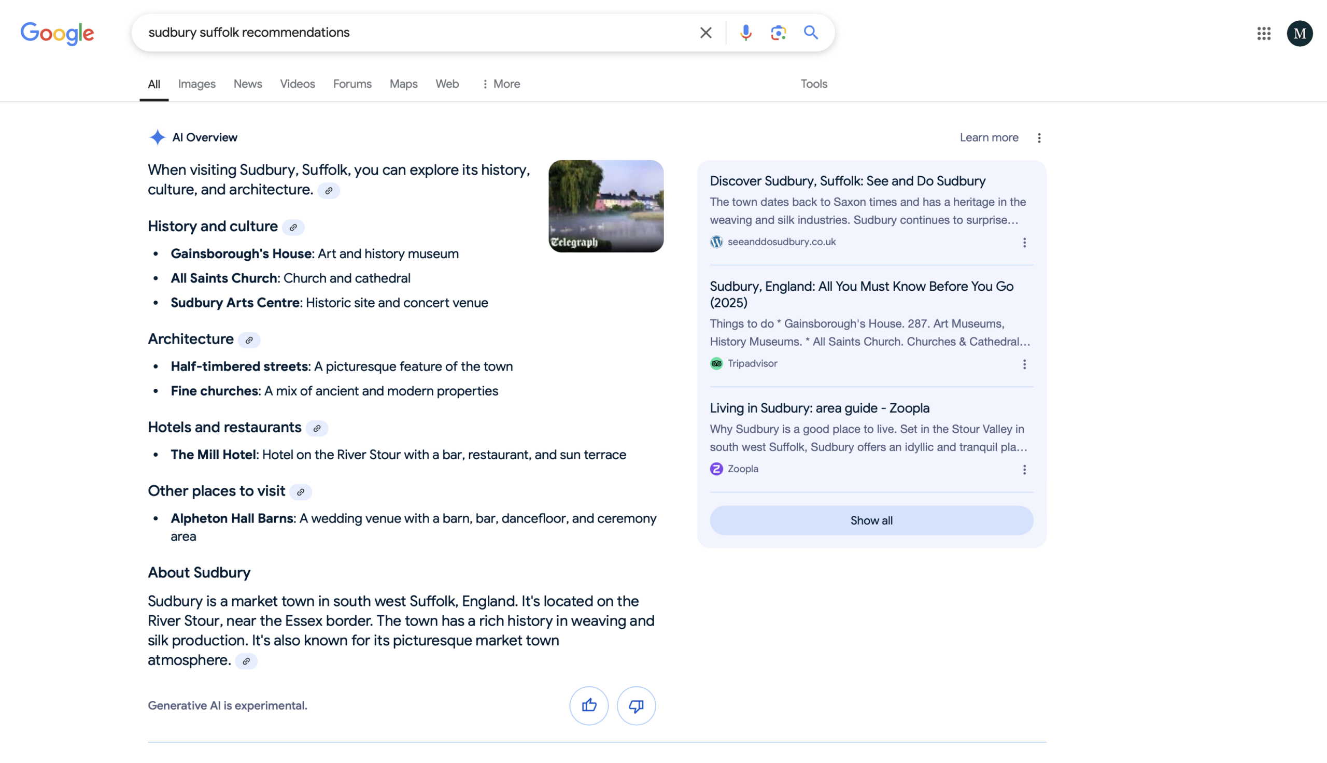
Task: Open the Tools options
Action: pyautogui.click(x=814, y=84)
